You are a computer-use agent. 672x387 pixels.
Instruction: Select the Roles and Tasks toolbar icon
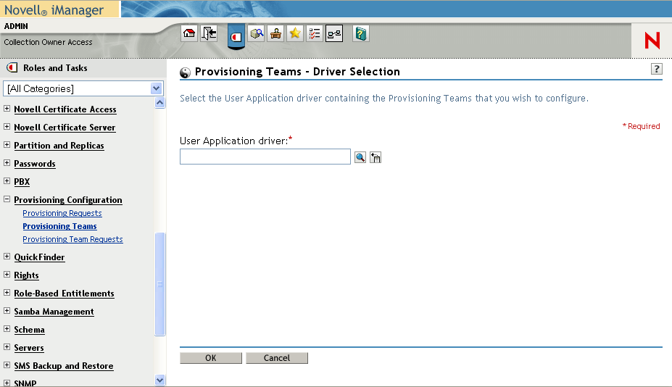click(x=236, y=36)
